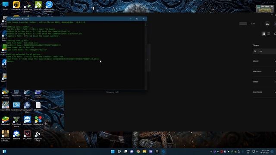
Task: Click the Cart link in Epic launcher
Action: click(253, 24)
